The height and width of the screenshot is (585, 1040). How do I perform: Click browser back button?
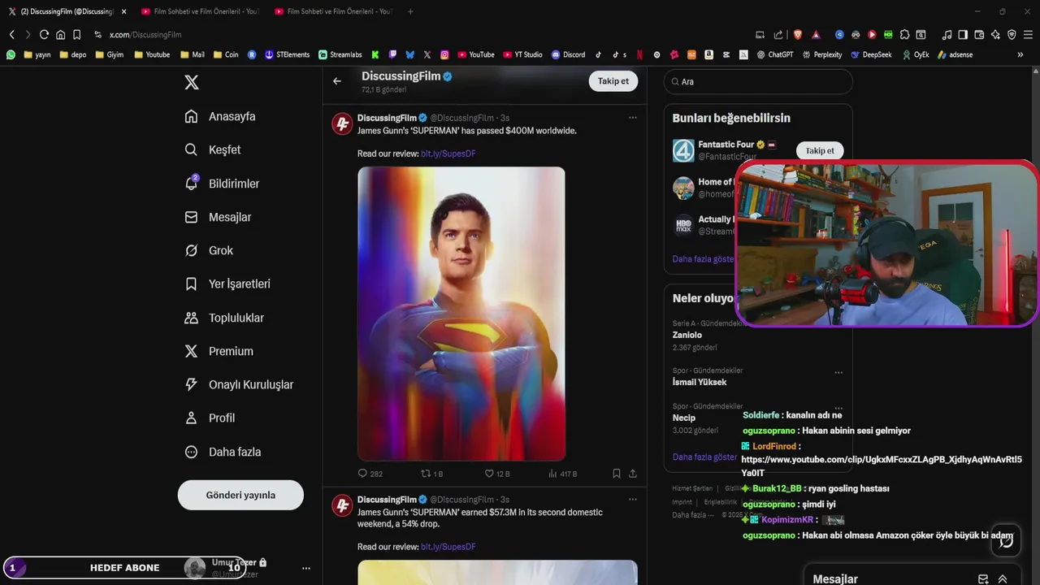click(x=11, y=35)
